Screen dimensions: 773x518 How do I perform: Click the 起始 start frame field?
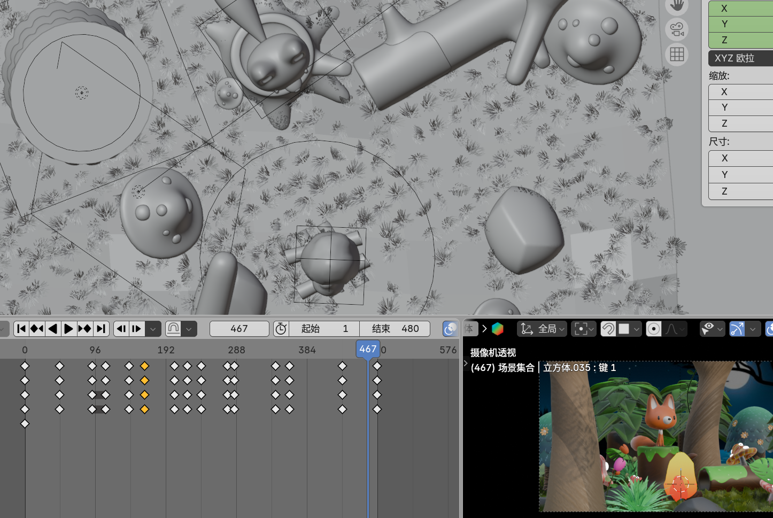324,329
